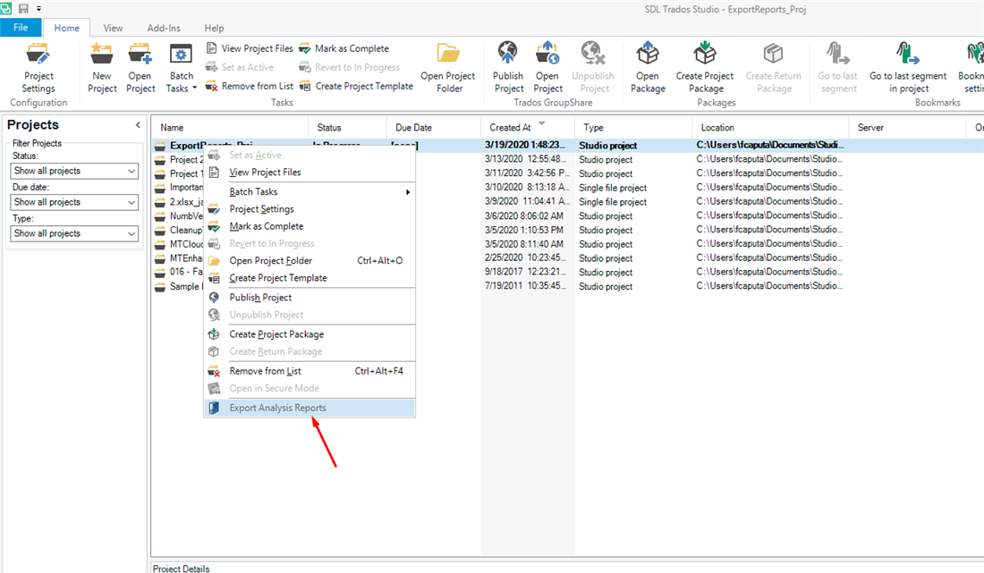Open the Status filter dropdown
984x573 pixels.
point(74,171)
